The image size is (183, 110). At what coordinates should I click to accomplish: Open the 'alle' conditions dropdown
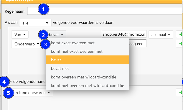coord(35,23)
